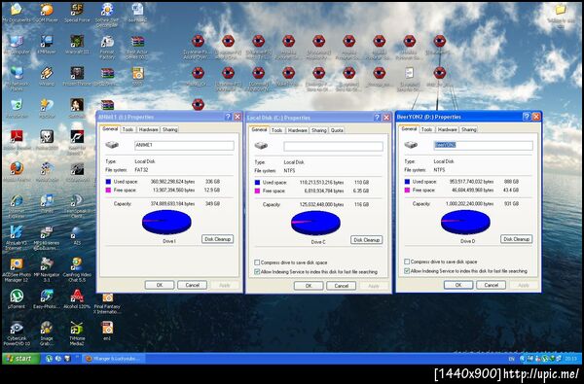Switch to Tools tab in BeerYON2 (D:) Properties

coord(426,129)
